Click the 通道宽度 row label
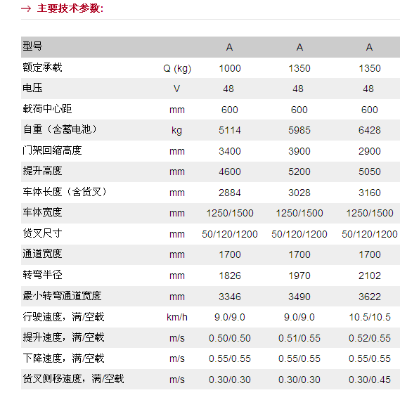This screenshot has height=395, width=400. (x=42, y=254)
